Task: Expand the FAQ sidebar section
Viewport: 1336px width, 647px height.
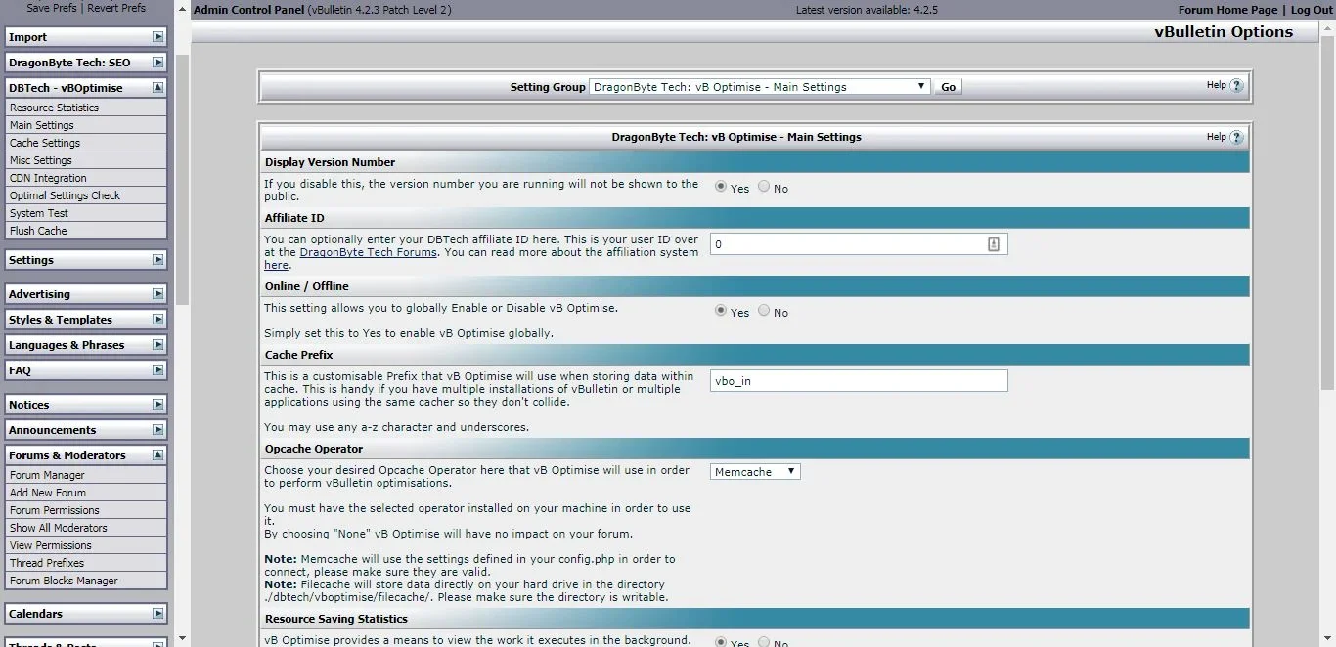Action: tap(157, 370)
